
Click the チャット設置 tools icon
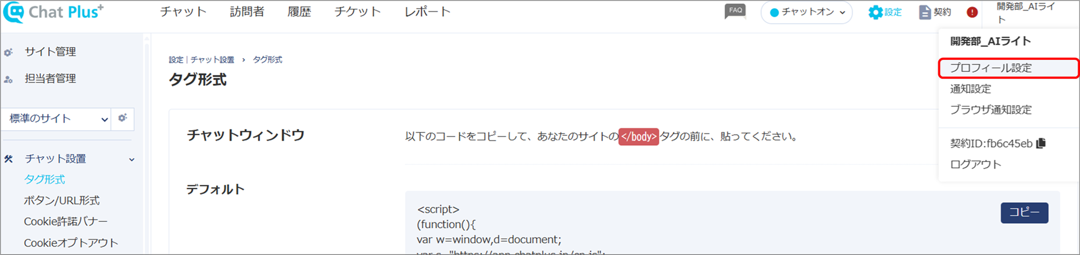click(x=8, y=159)
